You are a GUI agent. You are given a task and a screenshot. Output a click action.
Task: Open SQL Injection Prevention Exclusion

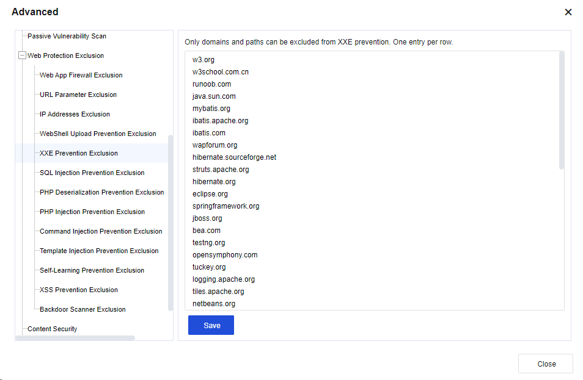pos(92,173)
